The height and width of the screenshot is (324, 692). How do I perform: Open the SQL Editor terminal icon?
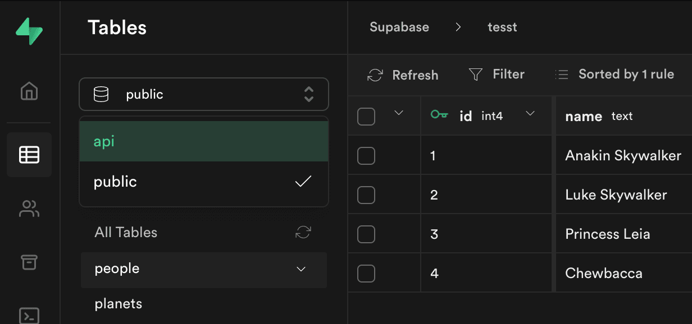pos(29,315)
